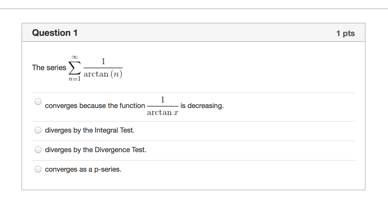
Task: Click the words "is decreasing."
Action: (x=202, y=106)
